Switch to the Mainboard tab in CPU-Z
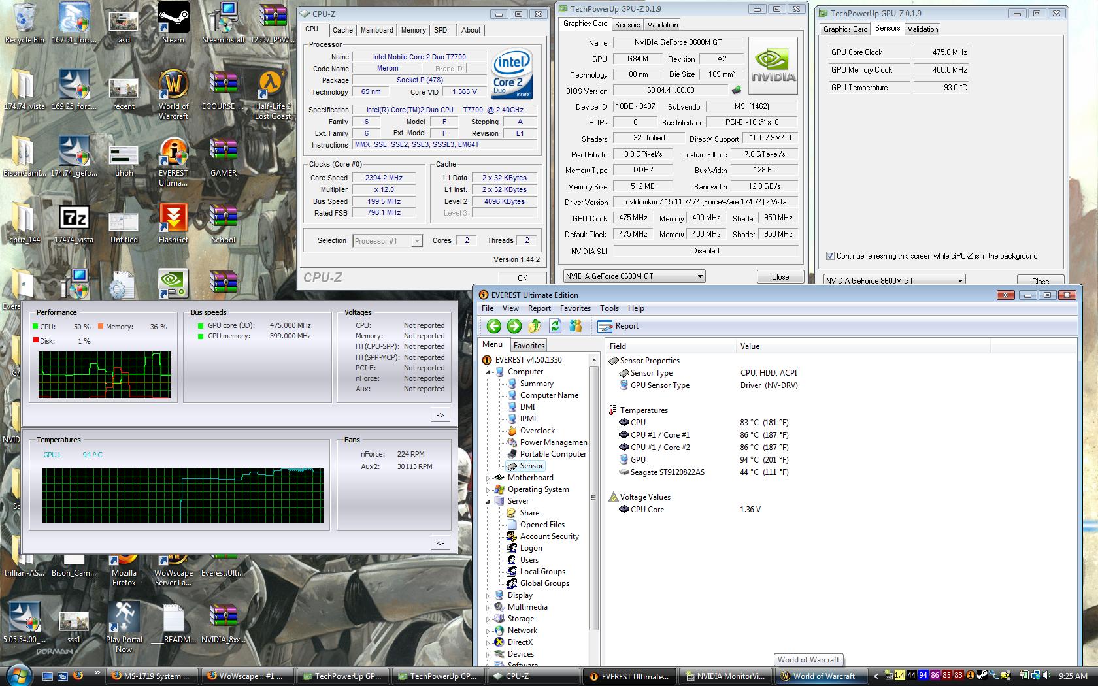1098x686 pixels. coord(377,30)
